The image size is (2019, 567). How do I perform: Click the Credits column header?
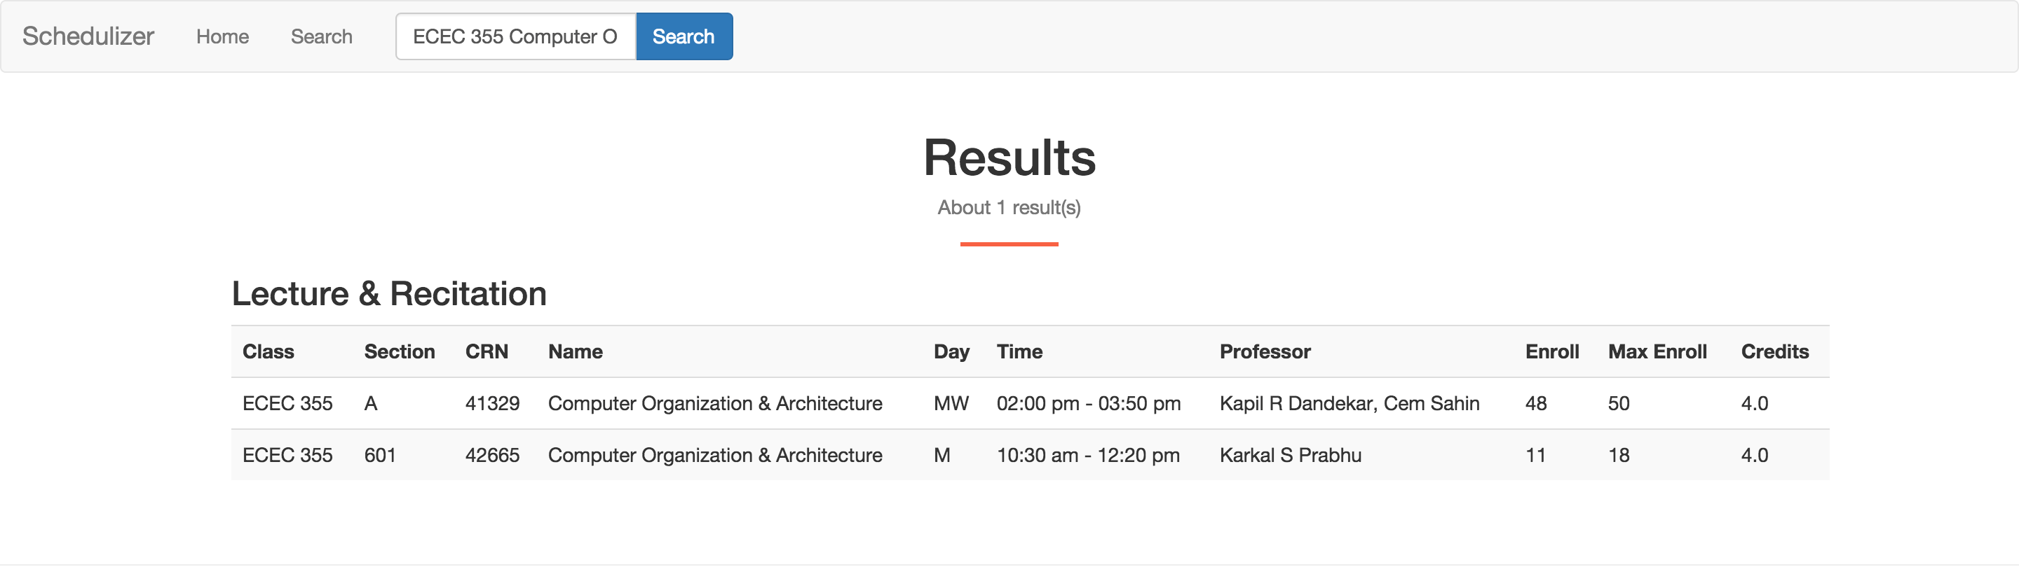pos(1774,351)
